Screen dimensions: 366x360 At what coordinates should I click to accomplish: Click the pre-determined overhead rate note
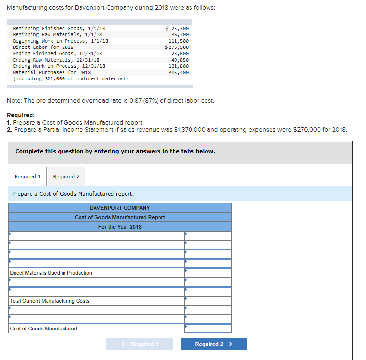[111, 101]
